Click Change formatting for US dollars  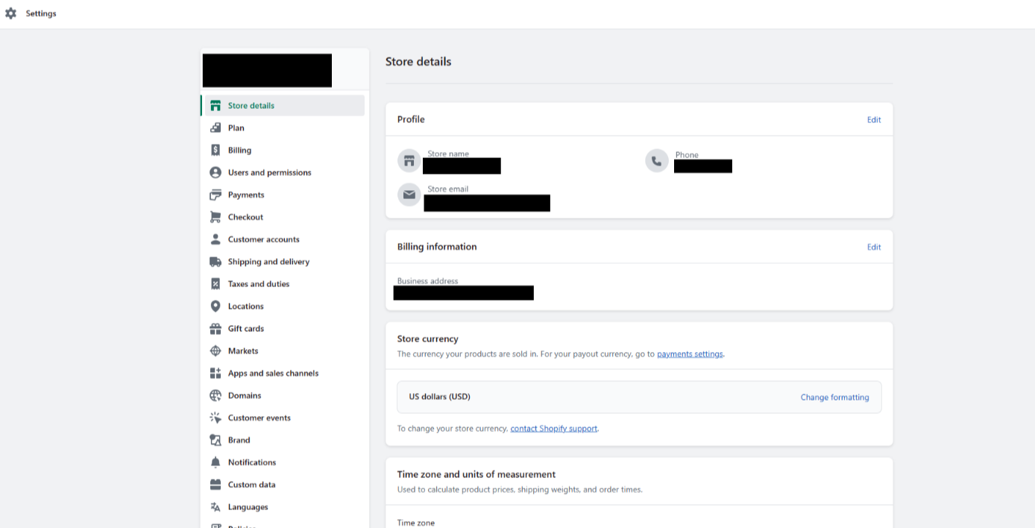tap(834, 397)
